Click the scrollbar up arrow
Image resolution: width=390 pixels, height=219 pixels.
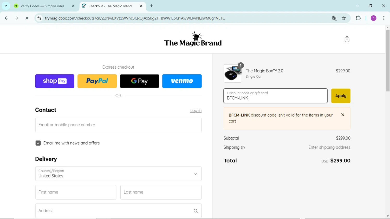(x=388, y=27)
